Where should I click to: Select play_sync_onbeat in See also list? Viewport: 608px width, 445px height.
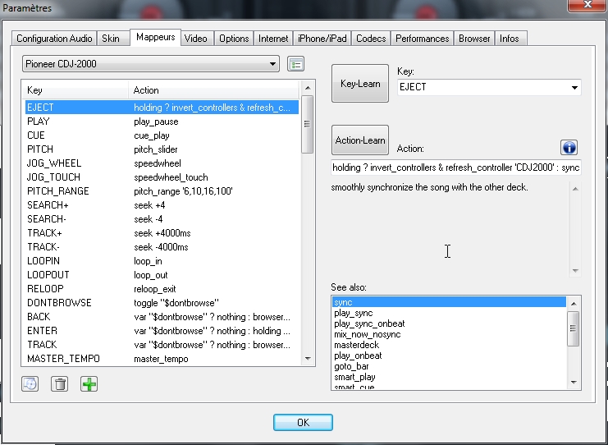(x=449, y=323)
